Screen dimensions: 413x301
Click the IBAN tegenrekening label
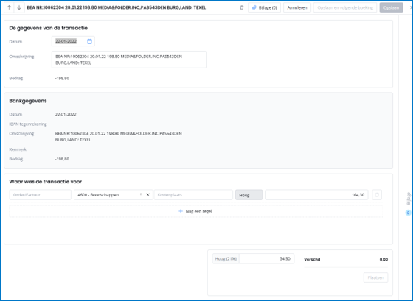coord(28,124)
